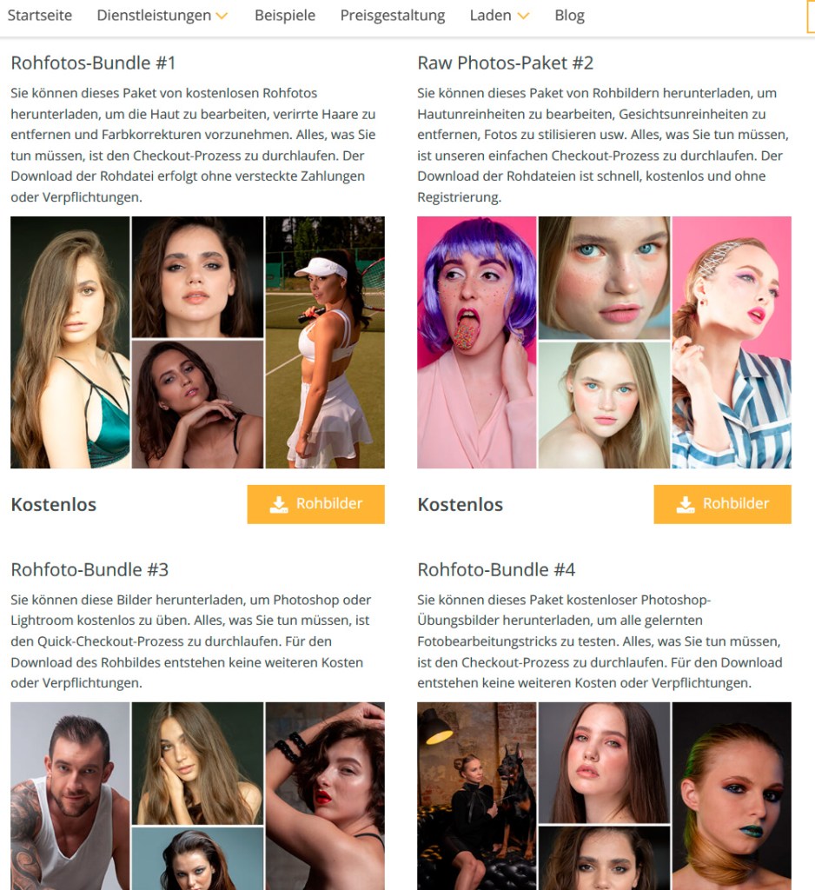
Task: Open striped shirt woman photo on pink background
Action: (x=732, y=342)
